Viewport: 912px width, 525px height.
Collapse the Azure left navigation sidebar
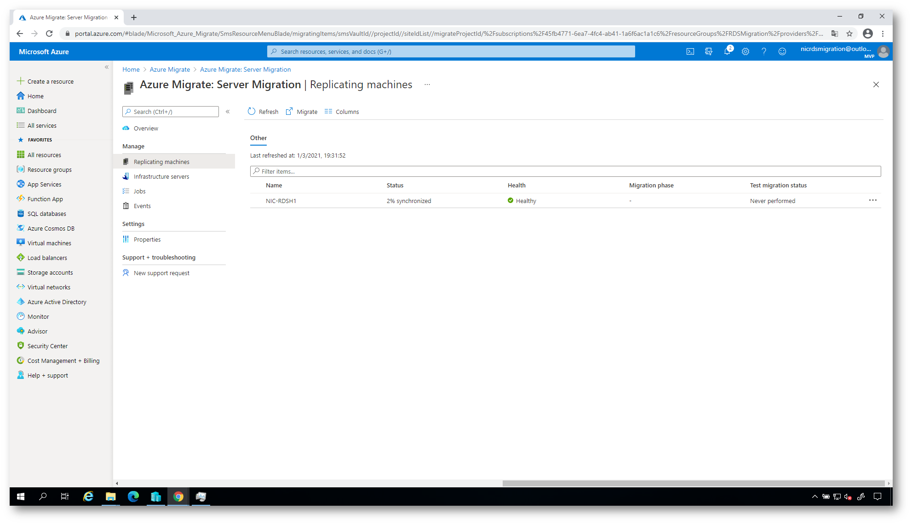tap(107, 67)
